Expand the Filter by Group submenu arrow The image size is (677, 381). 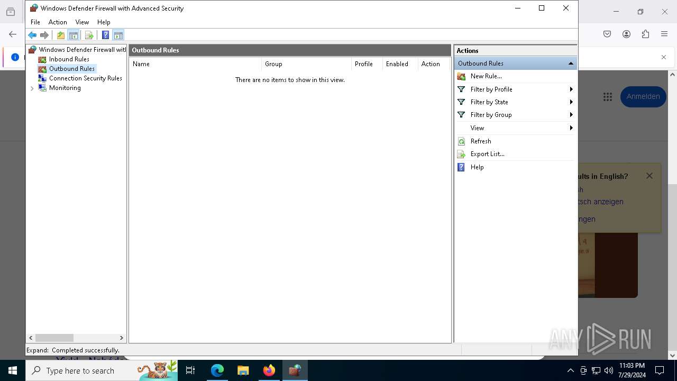(571, 115)
